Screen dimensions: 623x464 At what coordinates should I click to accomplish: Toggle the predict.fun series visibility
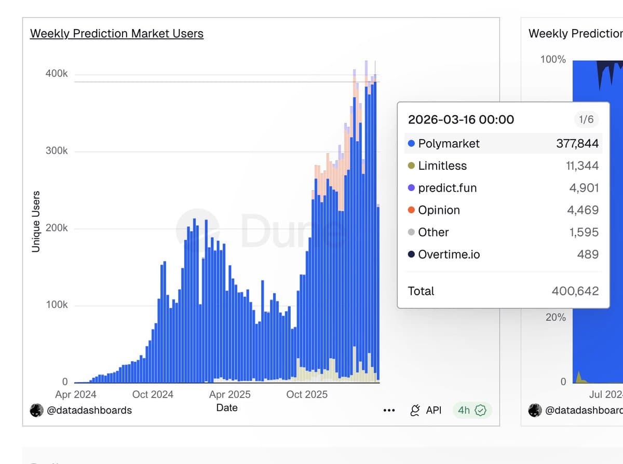click(x=446, y=188)
